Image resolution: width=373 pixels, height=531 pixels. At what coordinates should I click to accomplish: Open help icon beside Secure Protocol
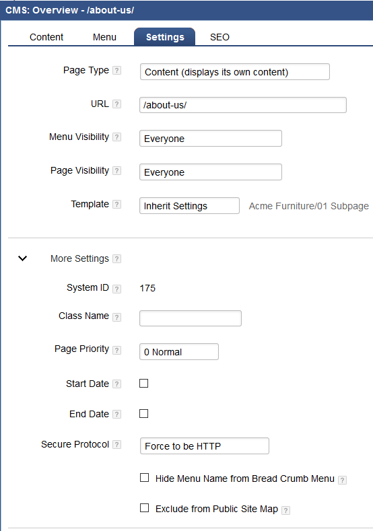tap(116, 445)
